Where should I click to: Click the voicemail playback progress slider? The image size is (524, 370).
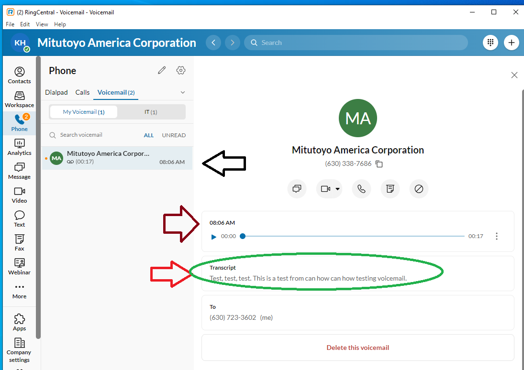[x=354, y=236]
